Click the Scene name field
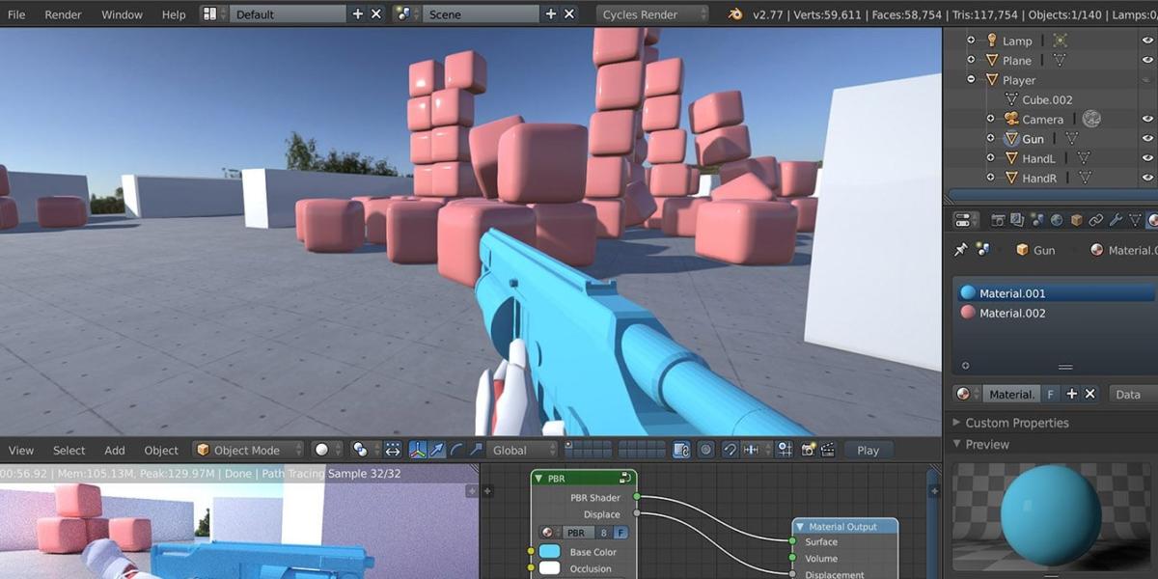1158x579 pixels. (x=482, y=14)
